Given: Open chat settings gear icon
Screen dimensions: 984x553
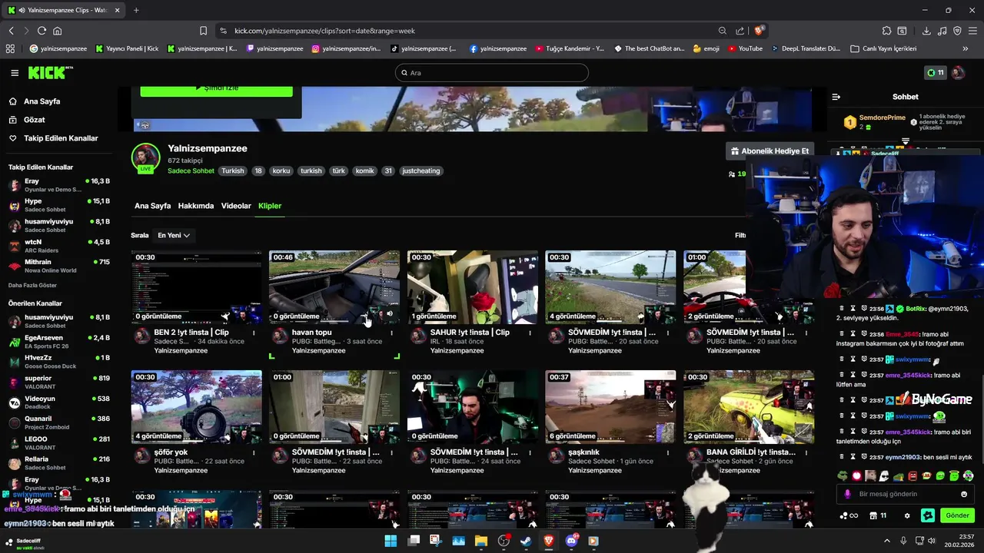Looking at the screenshot, I should [x=907, y=515].
